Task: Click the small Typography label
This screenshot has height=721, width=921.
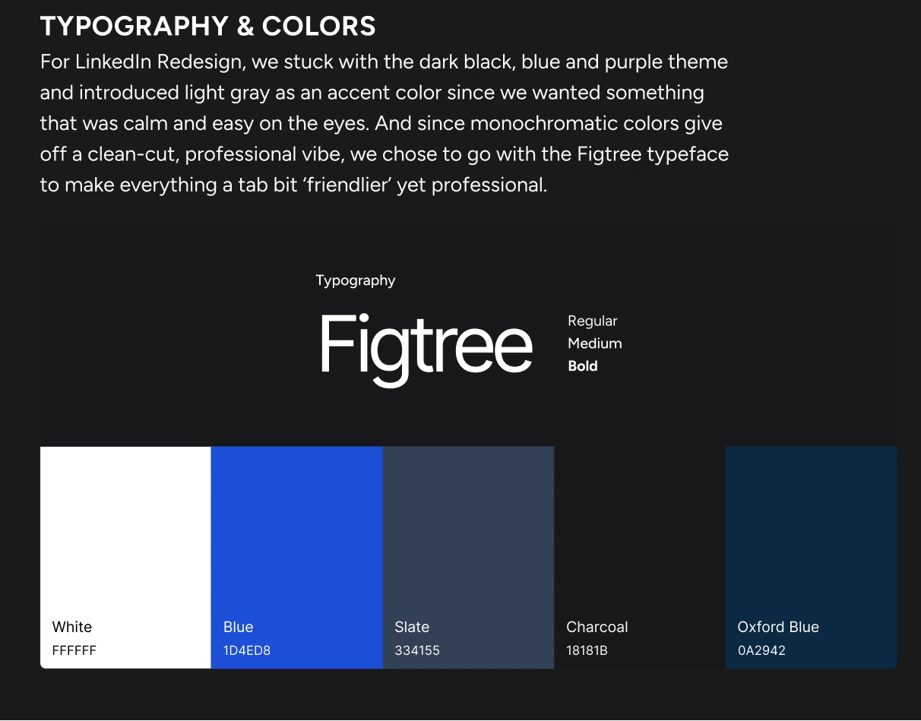Action: (356, 280)
